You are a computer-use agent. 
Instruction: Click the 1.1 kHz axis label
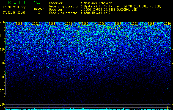coord(2,36)
